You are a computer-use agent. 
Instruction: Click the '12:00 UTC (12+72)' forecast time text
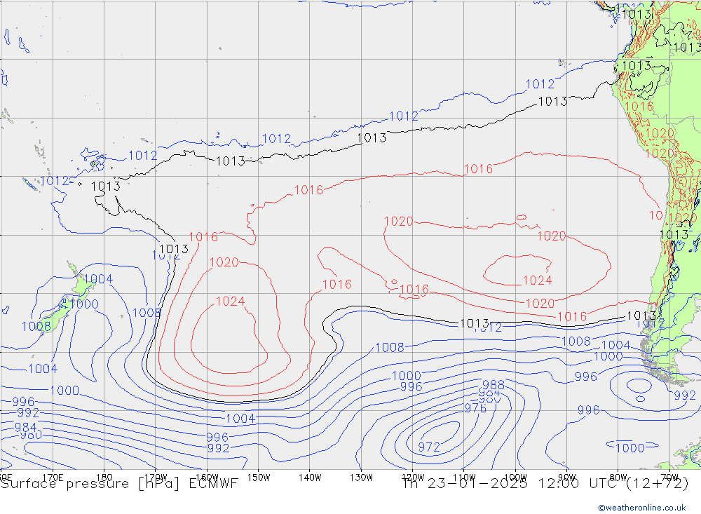(x=613, y=484)
